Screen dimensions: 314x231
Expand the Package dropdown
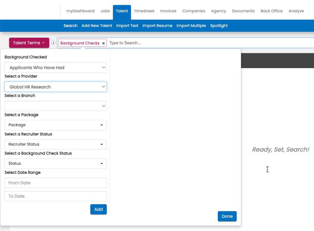[x=55, y=125]
